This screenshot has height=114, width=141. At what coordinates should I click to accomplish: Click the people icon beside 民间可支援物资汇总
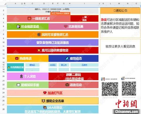click(x=39, y=35)
